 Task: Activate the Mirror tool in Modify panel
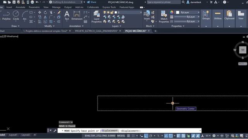coord(45,17)
